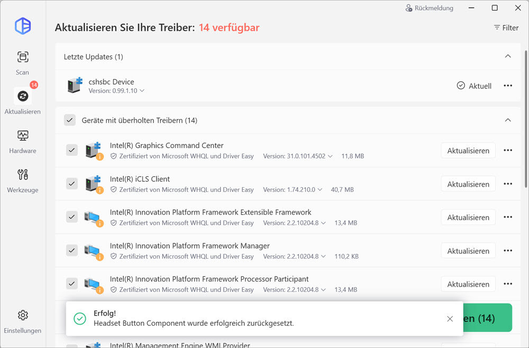Screen dimensions: 529x348
Task: Click certification shield of Graphics Command Center
Action: (x=114, y=156)
